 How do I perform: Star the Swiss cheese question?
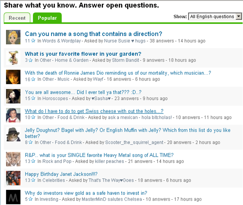pos(33,117)
